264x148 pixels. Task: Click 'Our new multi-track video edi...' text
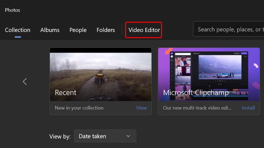pos(197,108)
